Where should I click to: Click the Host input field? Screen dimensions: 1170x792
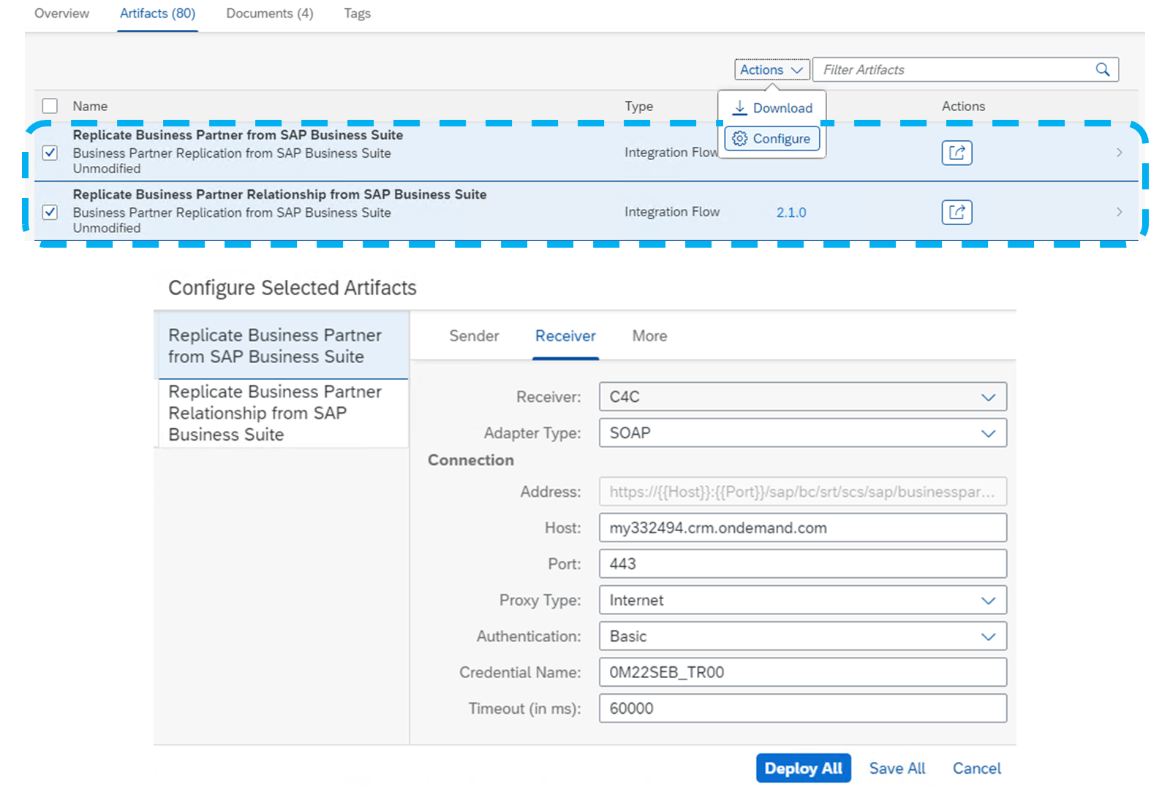[803, 528]
